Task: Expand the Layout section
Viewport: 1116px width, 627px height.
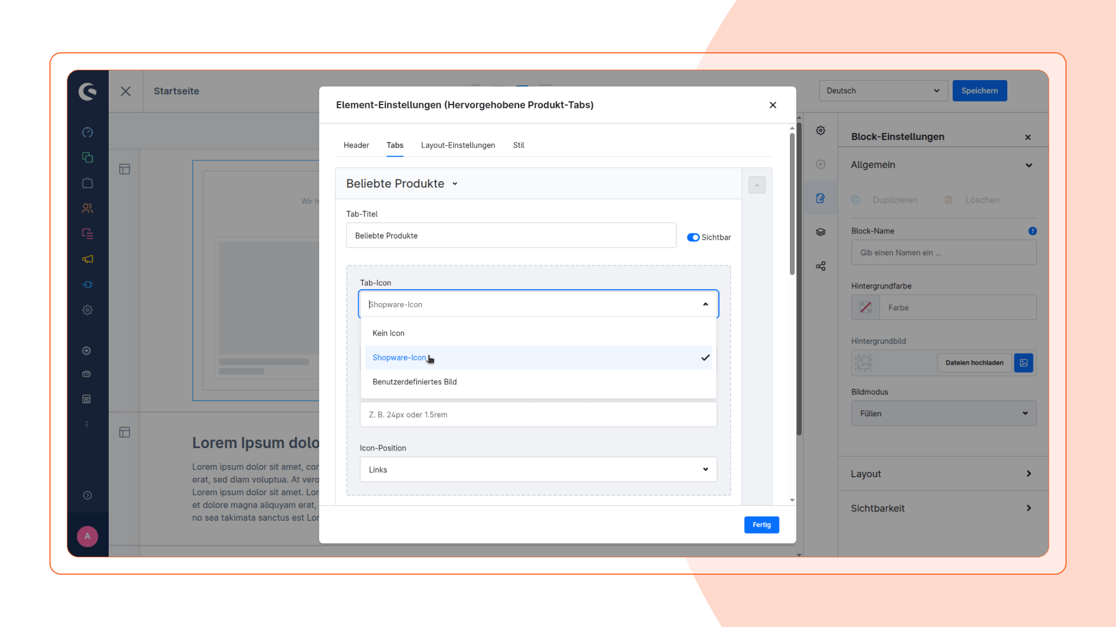Action: 943,474
